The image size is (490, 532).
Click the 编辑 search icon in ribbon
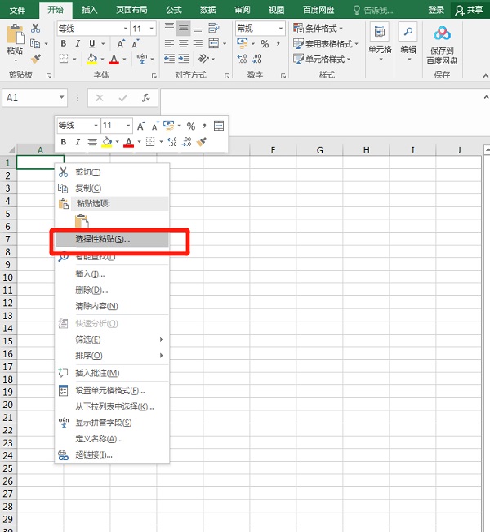tap(408, 34)
